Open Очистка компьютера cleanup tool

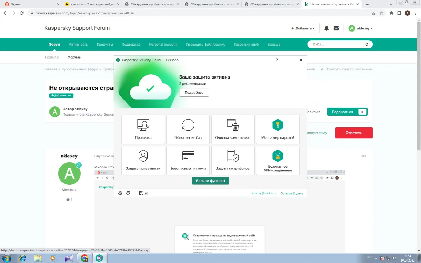(x=233, y=129)
